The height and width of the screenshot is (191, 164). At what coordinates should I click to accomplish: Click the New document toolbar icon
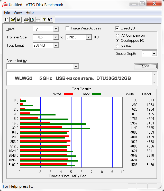7,19
